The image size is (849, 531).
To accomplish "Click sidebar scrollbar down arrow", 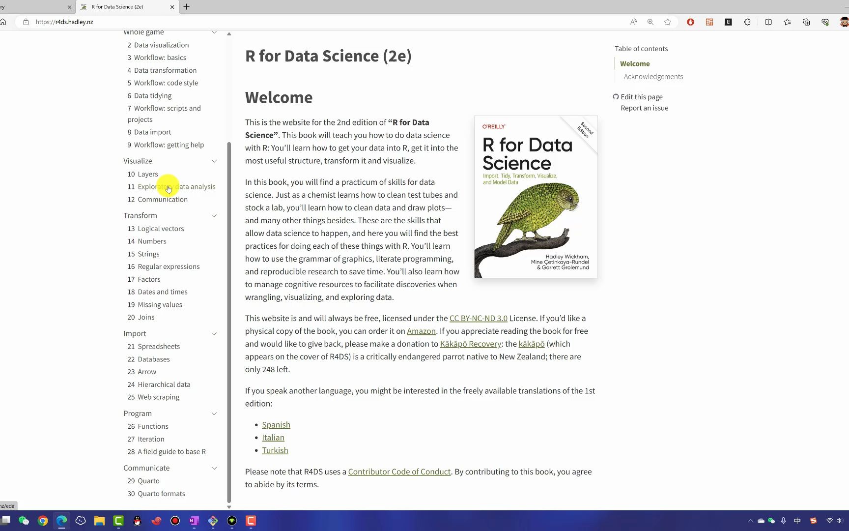I will click(229, 507).
